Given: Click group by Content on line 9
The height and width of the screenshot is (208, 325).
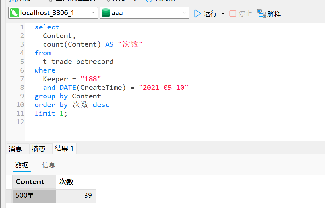Looking at the screenshot, I should click(x=68, y=96).
